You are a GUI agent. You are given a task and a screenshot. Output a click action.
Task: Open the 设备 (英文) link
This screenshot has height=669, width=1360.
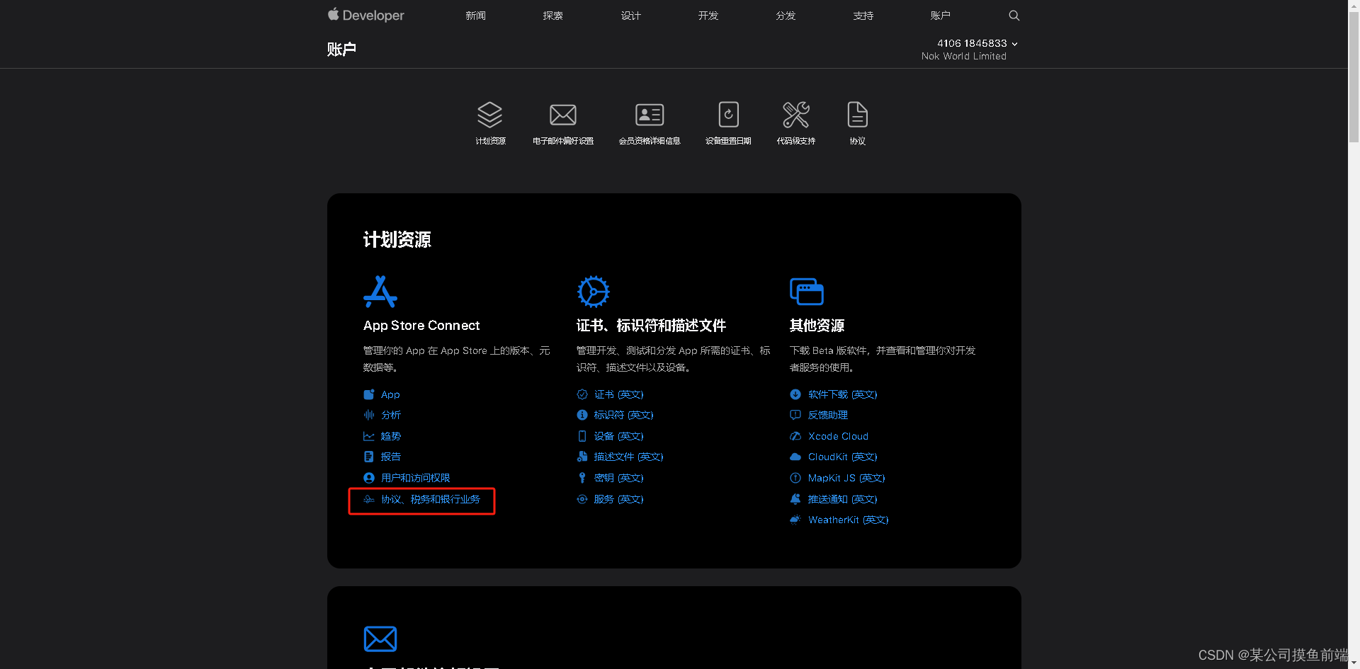pos(619,436)
